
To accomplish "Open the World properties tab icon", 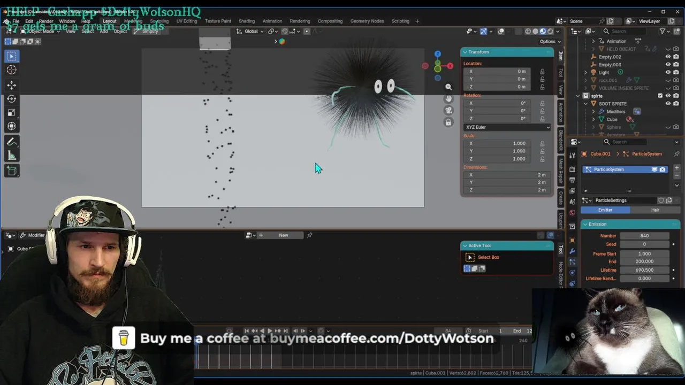I will [572, 212].
